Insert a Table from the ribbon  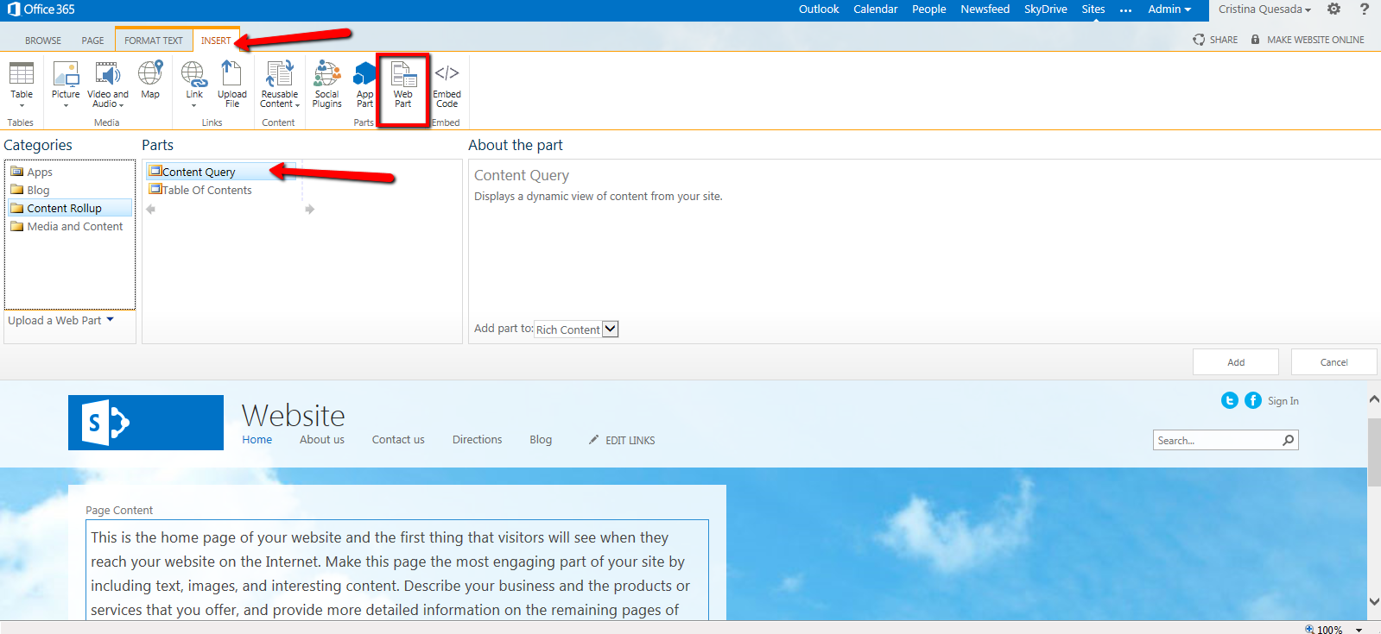pyautogui.click(x=22, y=82)
